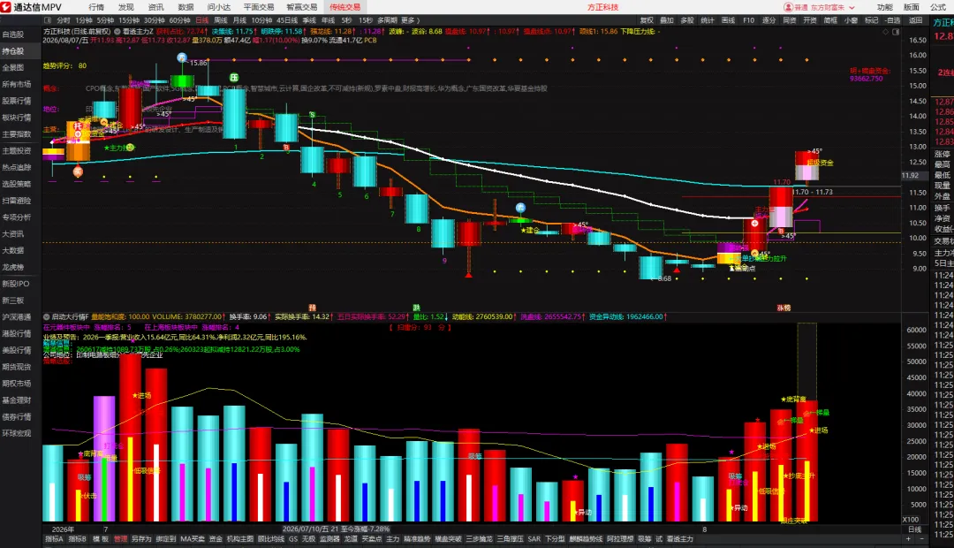
Task: Select the 周线 period
Action: coord(221,20)
